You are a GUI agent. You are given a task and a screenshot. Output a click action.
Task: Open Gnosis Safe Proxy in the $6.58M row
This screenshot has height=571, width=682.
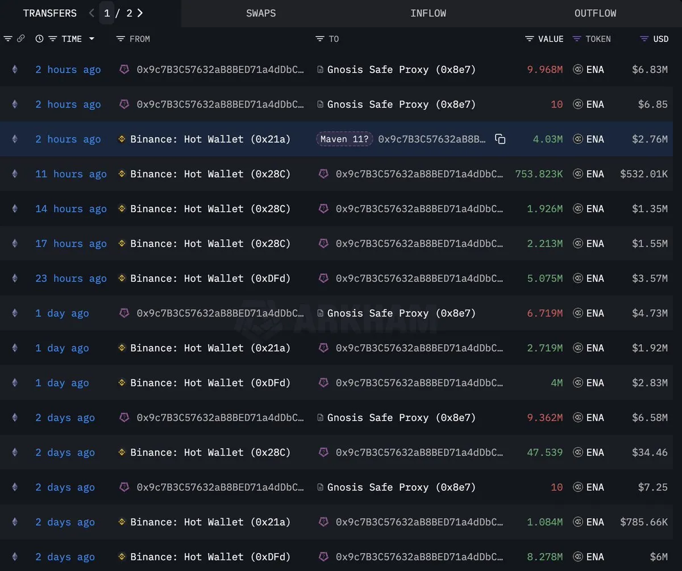point(401,418)
